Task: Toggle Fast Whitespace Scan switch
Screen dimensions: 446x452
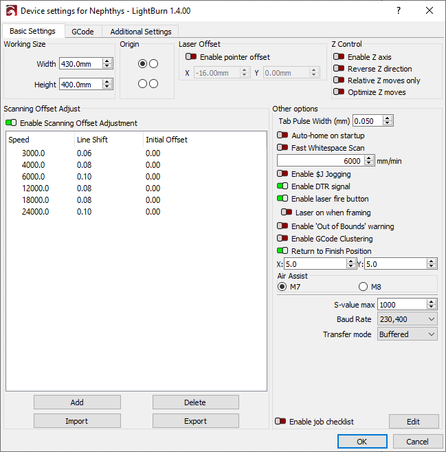Action: click(x=282, y=148)
